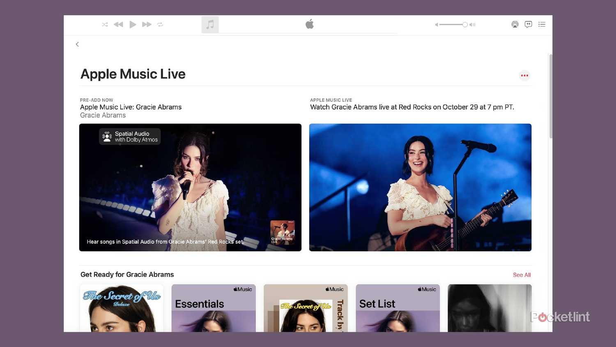
Task: Open the red ellipsis more options menu
Action: coord(524,76)
